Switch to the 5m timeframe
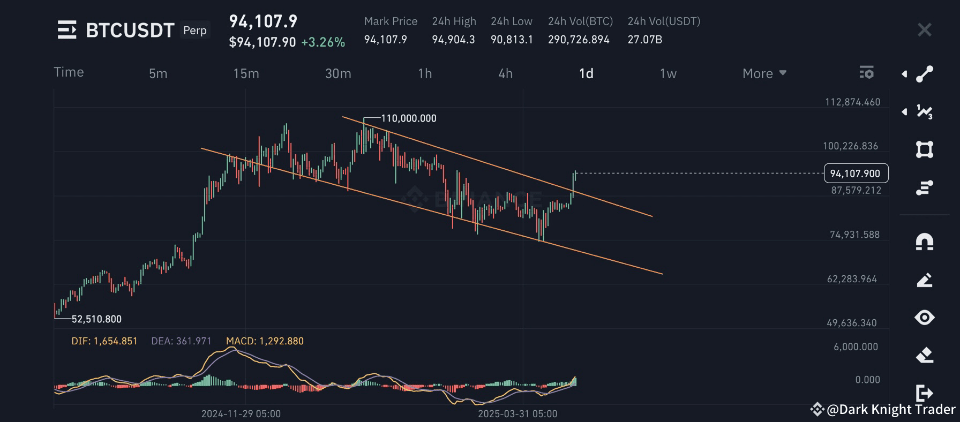960x422 pixels. (x=158, y=73)
